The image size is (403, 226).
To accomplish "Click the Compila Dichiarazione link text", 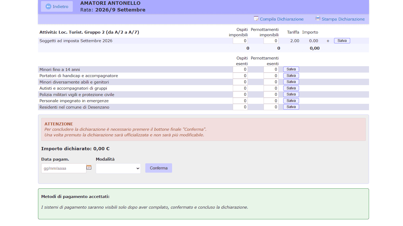I will click(x=282, y=19).
